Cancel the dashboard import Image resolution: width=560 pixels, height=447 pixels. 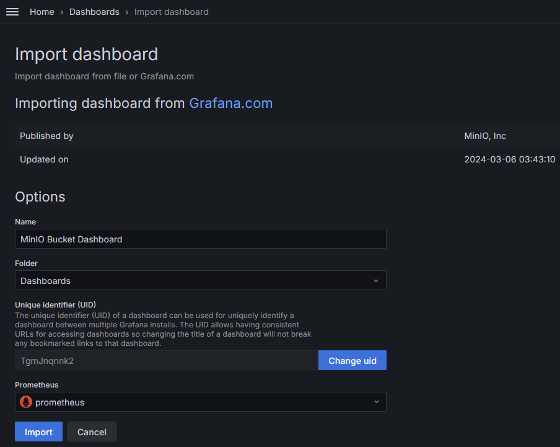(92, 432)
